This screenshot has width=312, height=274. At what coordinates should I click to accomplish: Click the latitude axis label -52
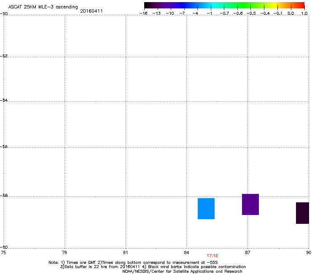pyautogui.click(x=4, y=56)
